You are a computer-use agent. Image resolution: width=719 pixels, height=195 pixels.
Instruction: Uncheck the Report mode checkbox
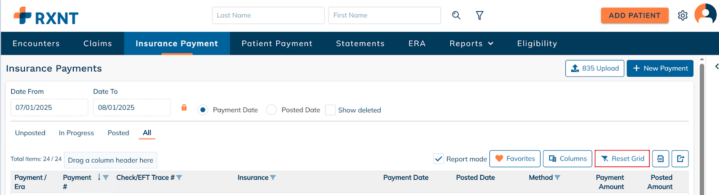pos(439,159)
